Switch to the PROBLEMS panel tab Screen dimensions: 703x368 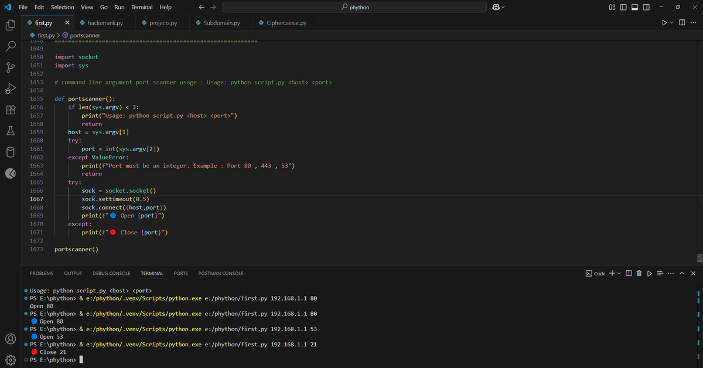point(42,273)
